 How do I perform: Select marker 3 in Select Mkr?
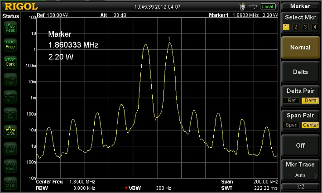(x=305, y=27)
